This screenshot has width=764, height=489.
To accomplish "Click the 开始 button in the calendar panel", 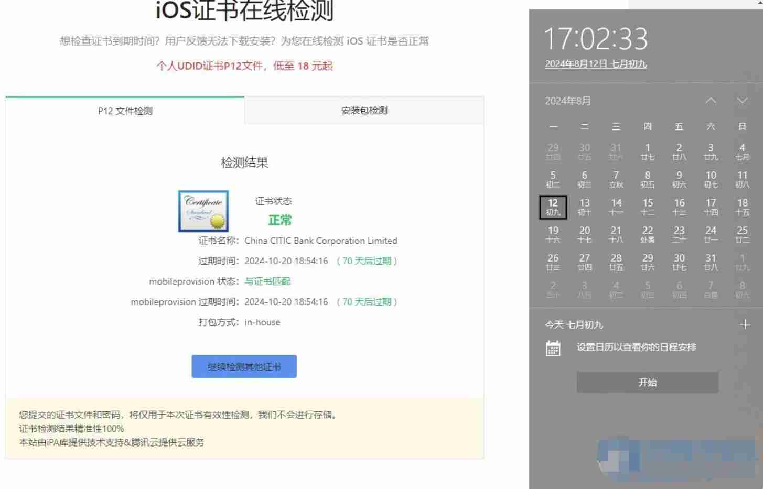I will (648, 382).
